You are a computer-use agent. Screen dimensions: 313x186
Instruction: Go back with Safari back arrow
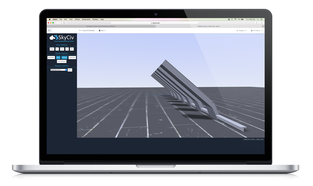57,23
